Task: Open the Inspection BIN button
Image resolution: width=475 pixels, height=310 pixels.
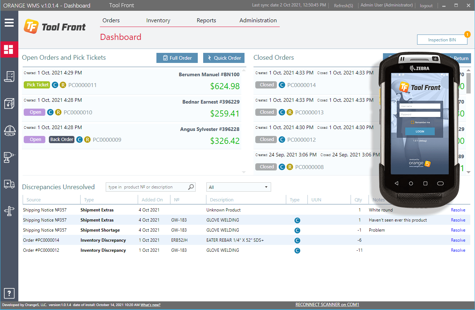Action: click(442, 40)
